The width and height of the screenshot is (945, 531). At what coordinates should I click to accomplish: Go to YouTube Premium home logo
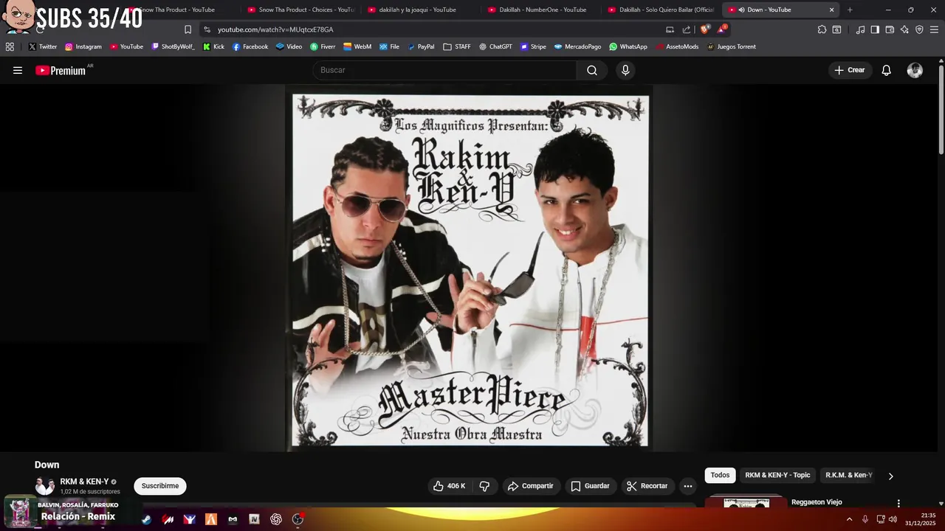(x=61, y=70)
